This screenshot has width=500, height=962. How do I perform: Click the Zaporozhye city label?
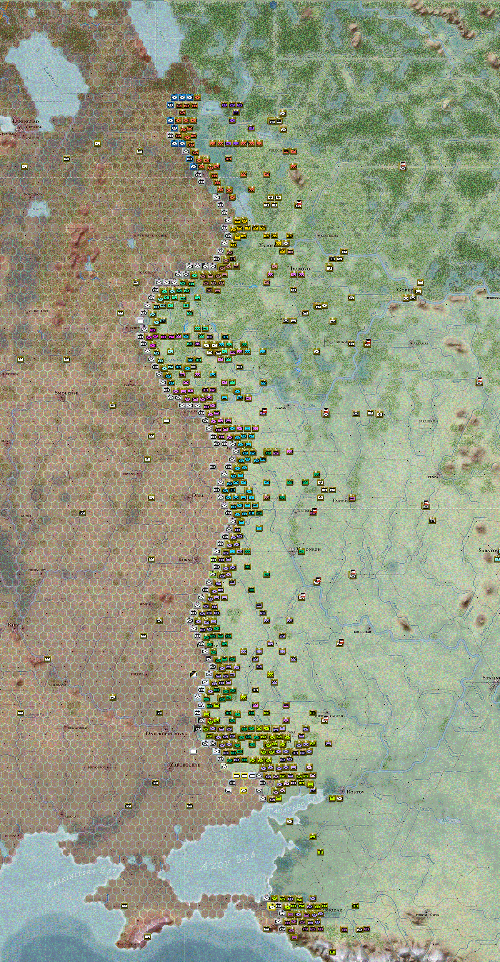pyautogui.click(x=185, y=765)
